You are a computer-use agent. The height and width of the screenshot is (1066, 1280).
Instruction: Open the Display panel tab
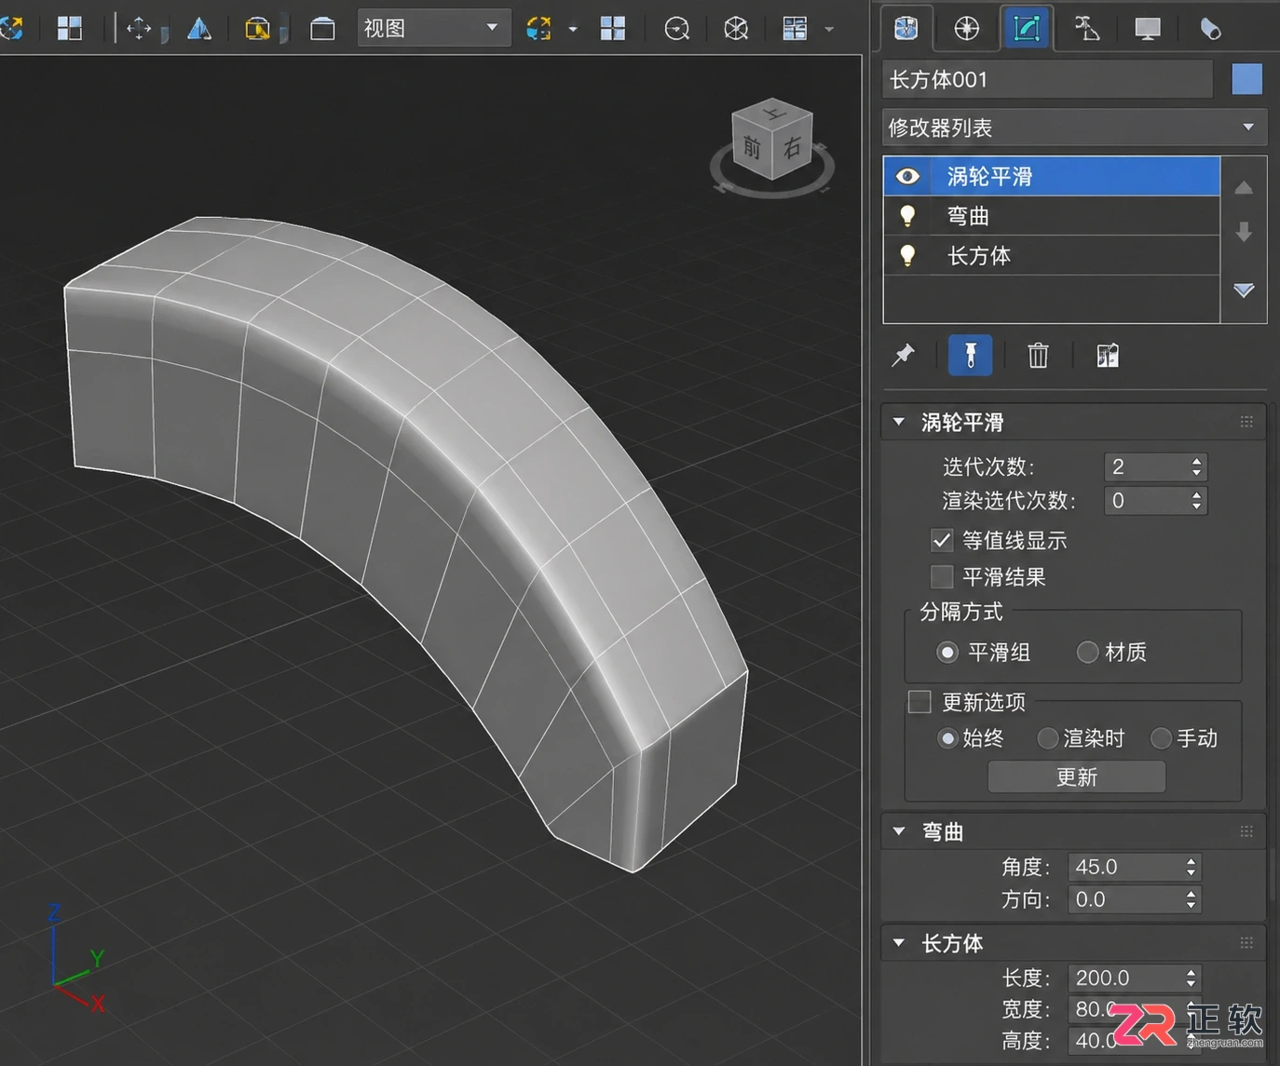coord(1148,29)
